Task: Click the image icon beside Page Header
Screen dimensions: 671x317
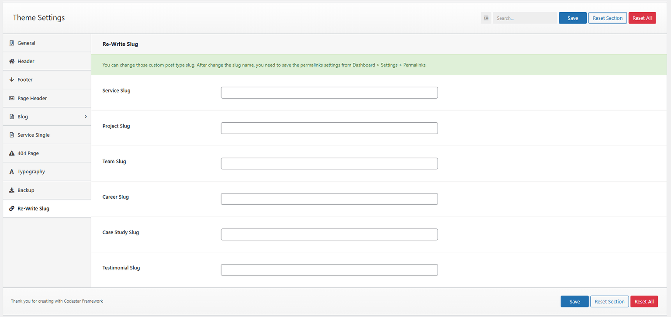Action: (x=12, y=99)
